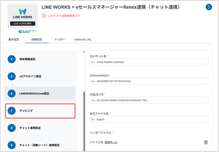Screen dimensions: 219x152
Task: Open the マッピング step in sidebar
Action: point(41,111)
